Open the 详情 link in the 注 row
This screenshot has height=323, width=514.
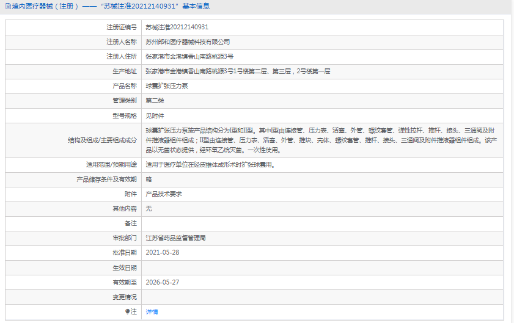click(x=152, y=312)
